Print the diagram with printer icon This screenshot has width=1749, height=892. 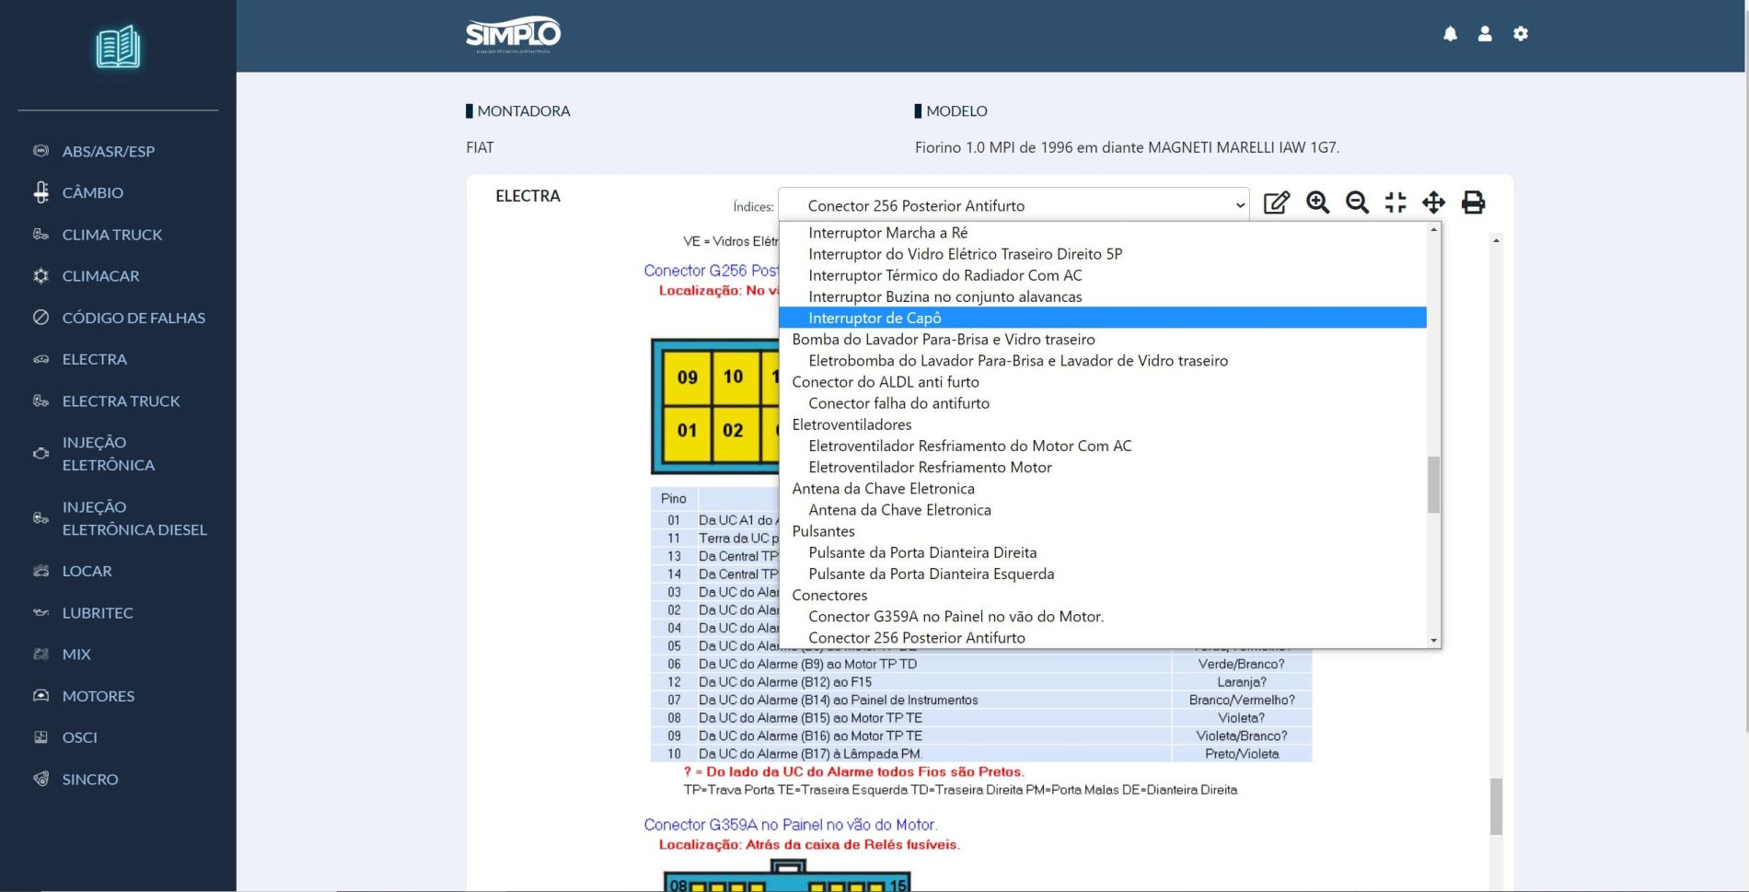click(x=1473, y=203)
